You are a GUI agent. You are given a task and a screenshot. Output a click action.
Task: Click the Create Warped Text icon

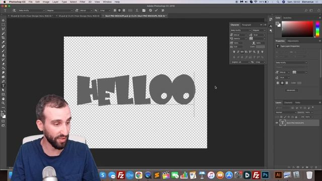pos(137,10)
